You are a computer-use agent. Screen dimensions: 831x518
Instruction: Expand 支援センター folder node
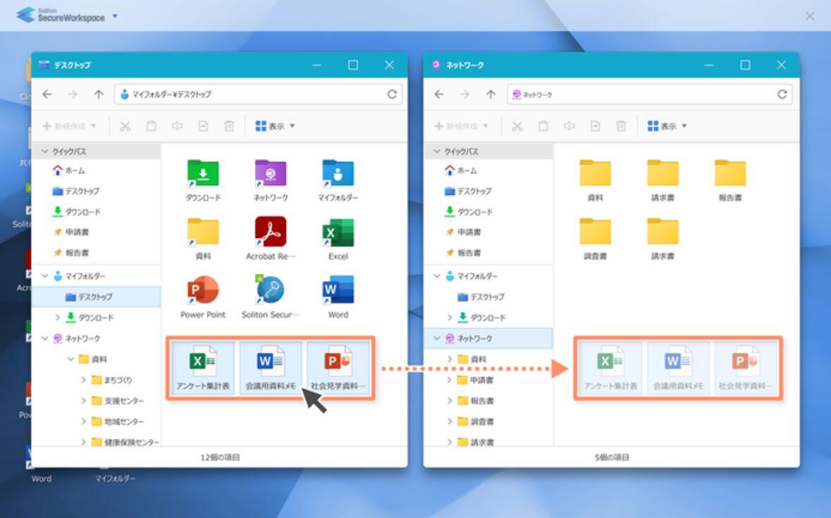coord(83,400)
